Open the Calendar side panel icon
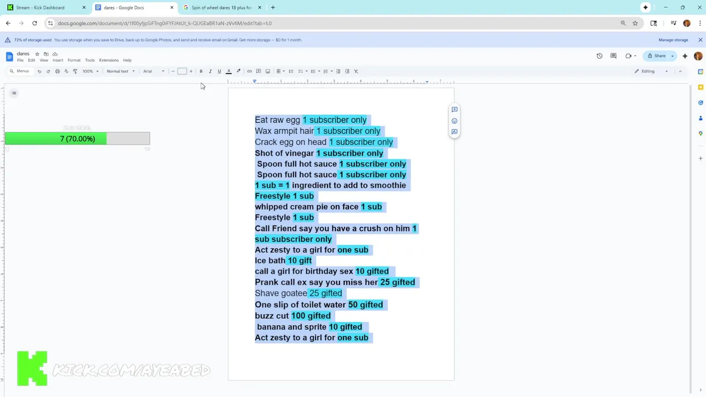The height and width of the screenshot is (397, 706). 700,72
